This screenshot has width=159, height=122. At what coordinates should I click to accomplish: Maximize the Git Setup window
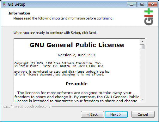pos(142,4)
